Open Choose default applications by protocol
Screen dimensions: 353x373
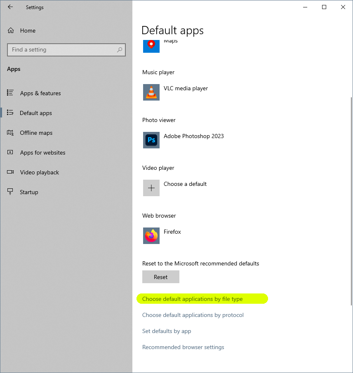[x=193, y=315]
